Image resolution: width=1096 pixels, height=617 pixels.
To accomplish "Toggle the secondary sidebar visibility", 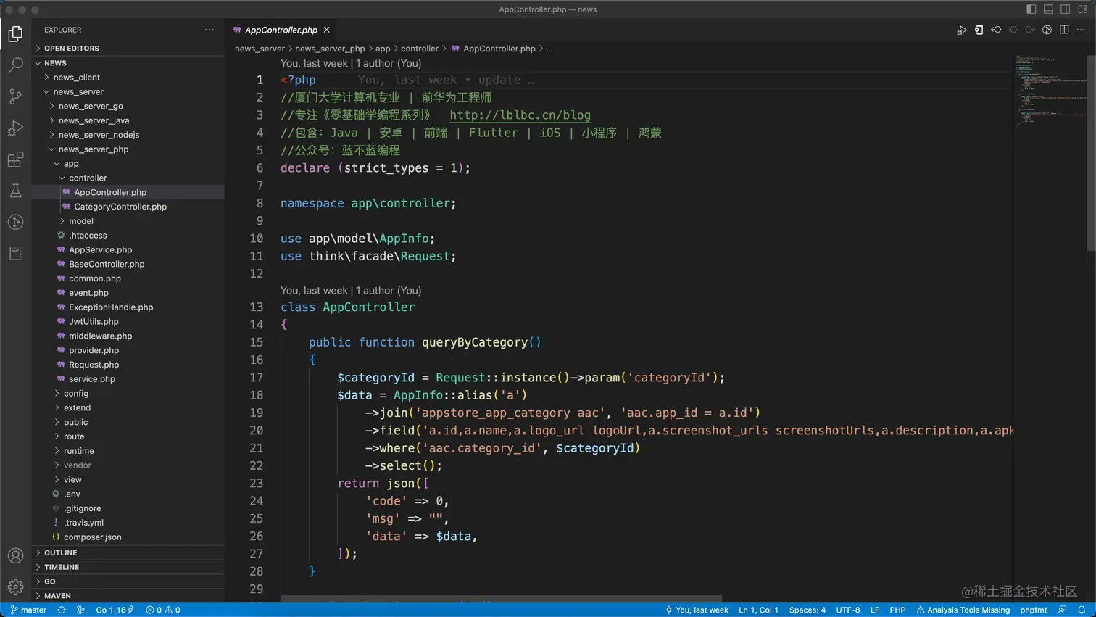I will pos(1065,9).
